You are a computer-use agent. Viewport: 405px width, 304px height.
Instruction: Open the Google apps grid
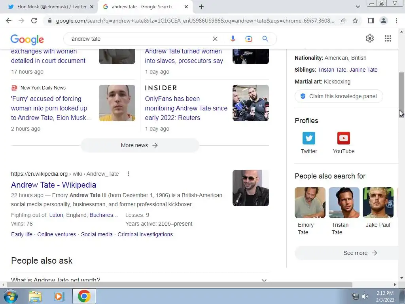[388, 38]
